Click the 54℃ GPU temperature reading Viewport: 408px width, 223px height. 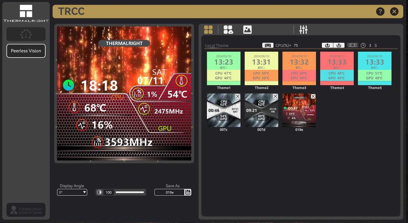177,94
